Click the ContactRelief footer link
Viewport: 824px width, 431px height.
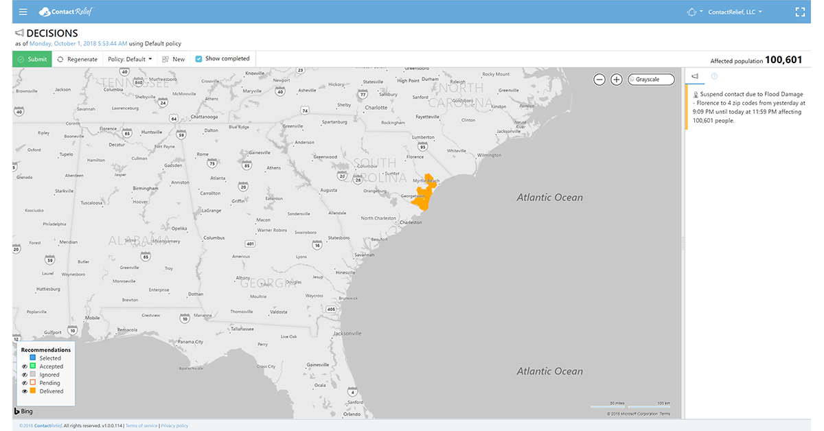point(47,426)
